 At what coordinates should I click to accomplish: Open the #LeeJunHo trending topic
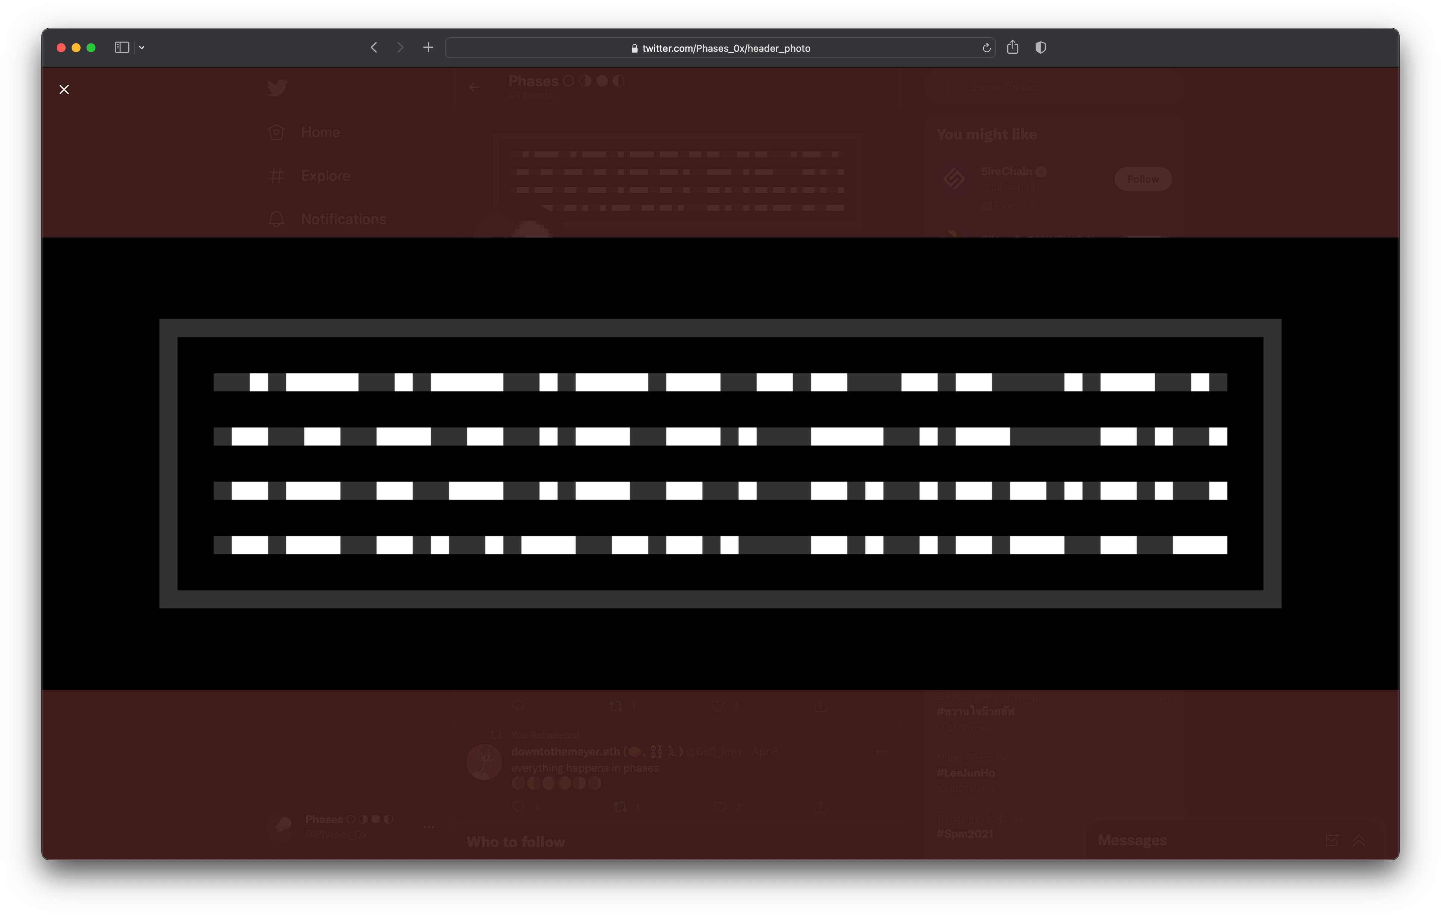[965, 773]
